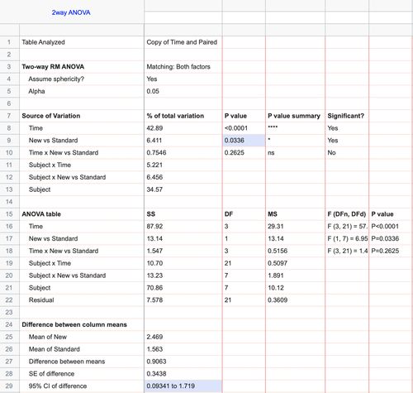Select the 'ANOVA table' heading cell
Screen dimensions: 413x393
coord(82,214)
